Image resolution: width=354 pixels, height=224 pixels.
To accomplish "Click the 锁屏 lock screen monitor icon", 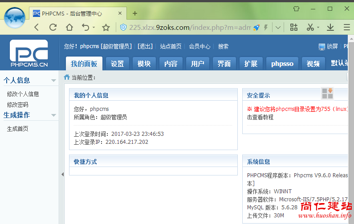I will click(x=322, y=46).
